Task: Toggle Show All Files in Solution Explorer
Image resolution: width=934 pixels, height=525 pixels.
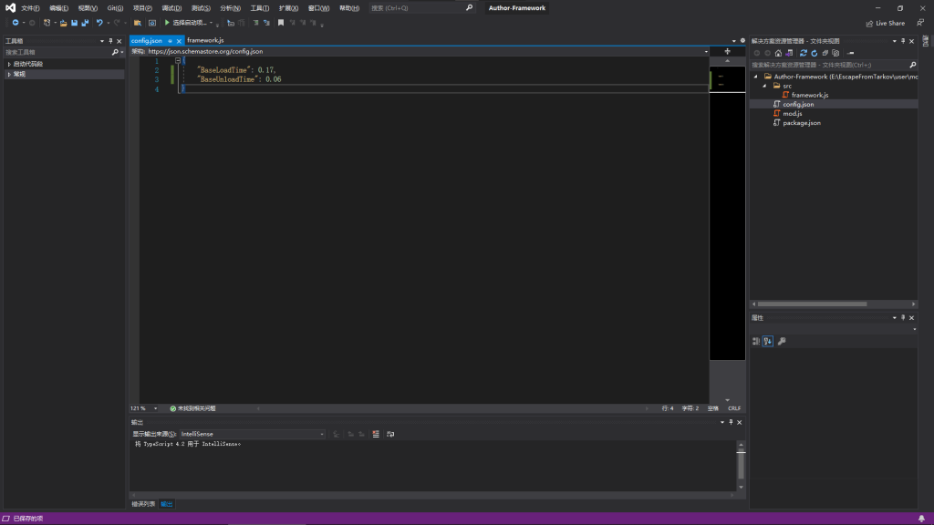Action: click(x=835, y=53)
